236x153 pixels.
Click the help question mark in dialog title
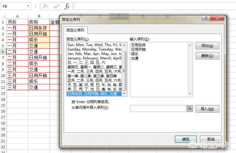[206, 18]
